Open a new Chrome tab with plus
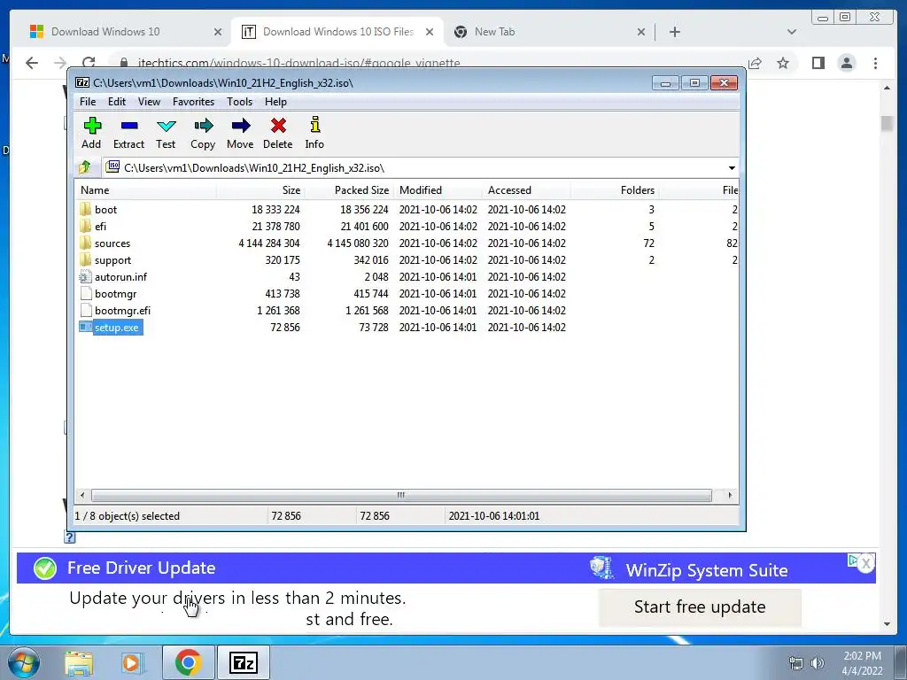The image size is (907, 680). (x=674, y=32)
